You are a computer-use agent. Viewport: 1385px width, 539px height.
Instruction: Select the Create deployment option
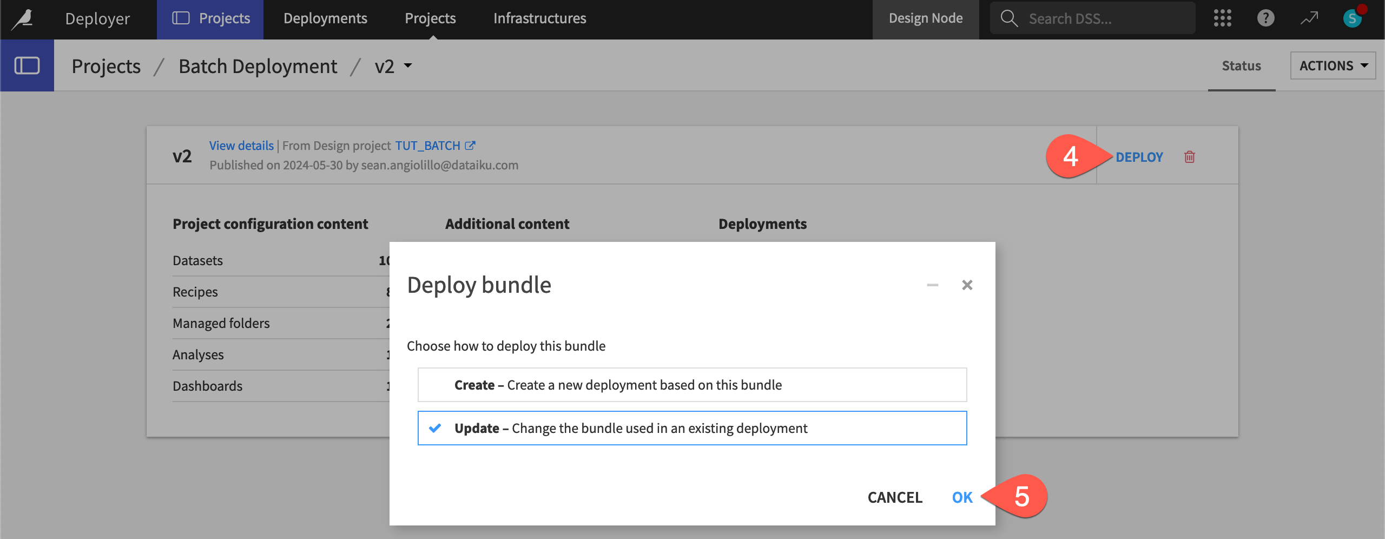692,385
